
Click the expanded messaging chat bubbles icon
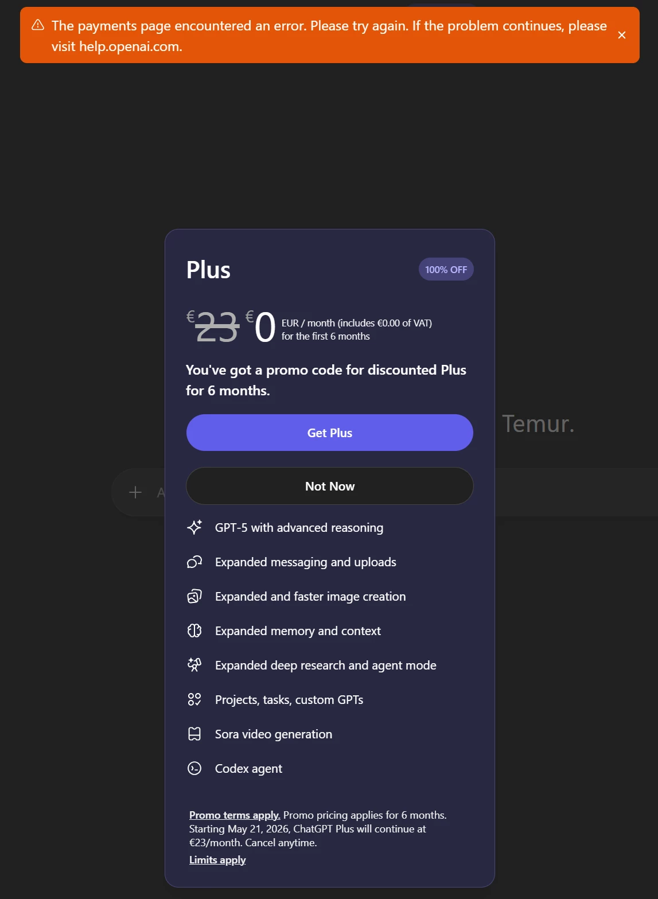click(194, 562)
